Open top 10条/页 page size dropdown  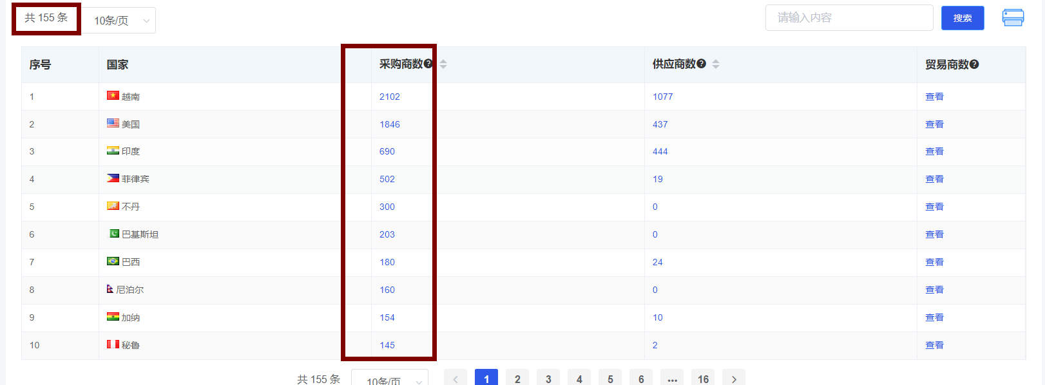(119, 21)
